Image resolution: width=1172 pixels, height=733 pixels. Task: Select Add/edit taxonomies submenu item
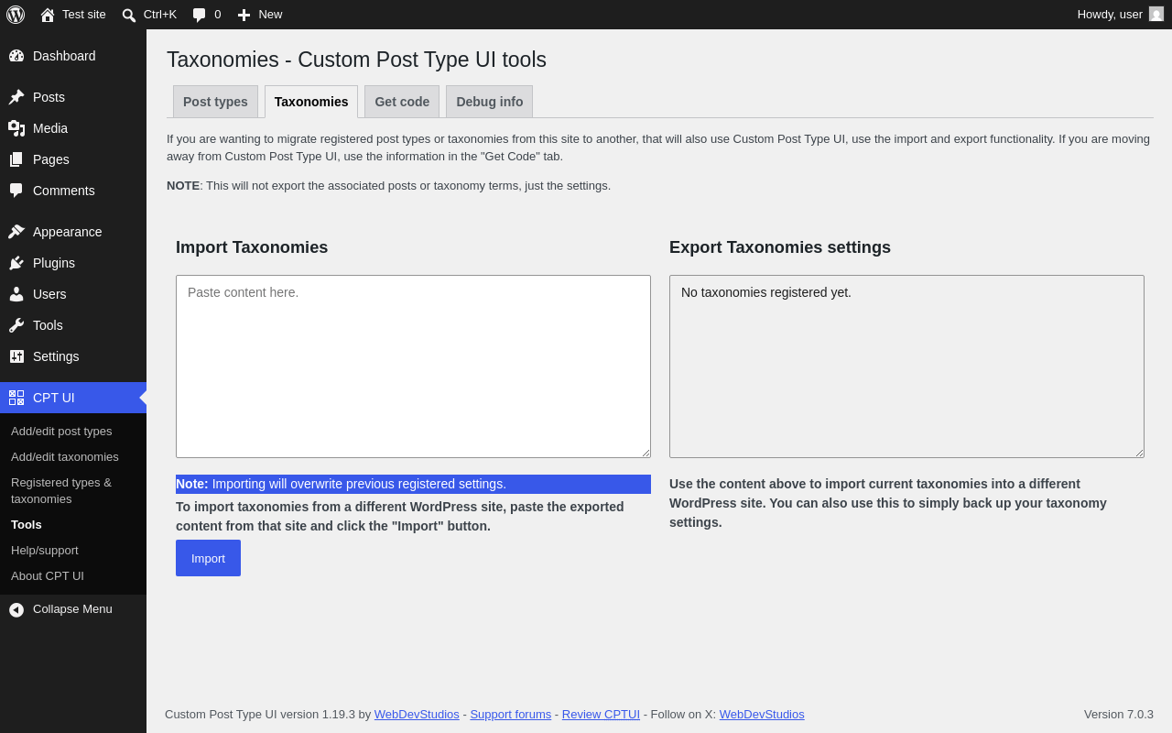65,456
